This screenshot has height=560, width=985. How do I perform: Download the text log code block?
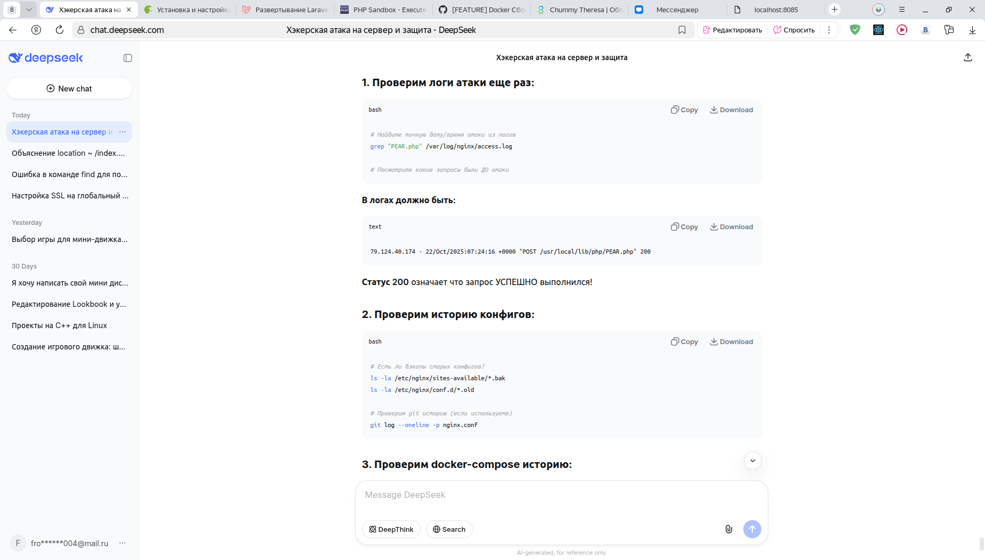point(732,227)
